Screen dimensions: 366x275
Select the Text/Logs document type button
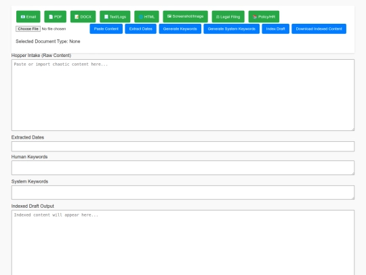(x=115, y=16)
